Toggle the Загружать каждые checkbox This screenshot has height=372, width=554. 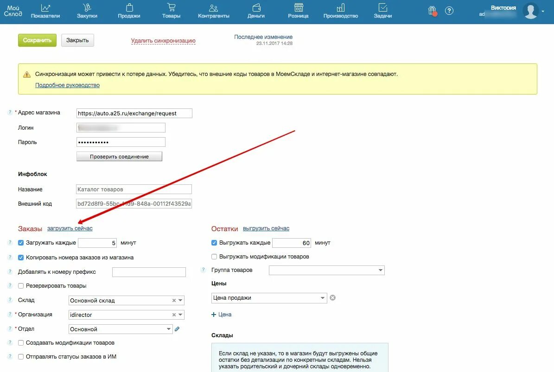point(21,243)
